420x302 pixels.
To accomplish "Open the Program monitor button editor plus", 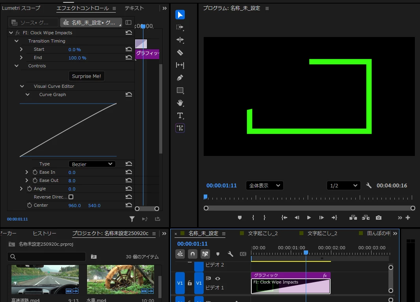I will point(408,218).
